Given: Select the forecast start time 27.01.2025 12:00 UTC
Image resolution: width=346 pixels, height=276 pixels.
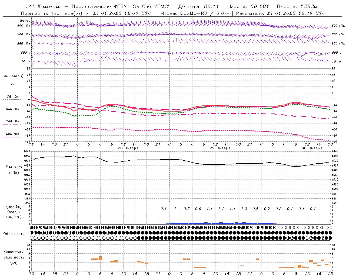Looking at the screenshot, I should pos(122,13).
